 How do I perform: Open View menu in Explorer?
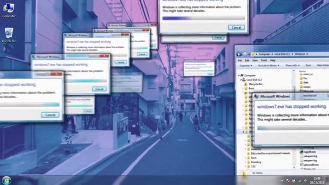pyautogui.click(x=255, y=61)
